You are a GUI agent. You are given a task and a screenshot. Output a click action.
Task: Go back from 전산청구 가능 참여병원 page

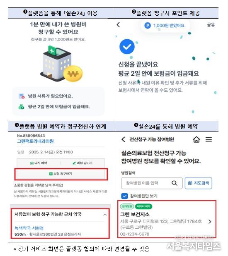pos(123,139)
